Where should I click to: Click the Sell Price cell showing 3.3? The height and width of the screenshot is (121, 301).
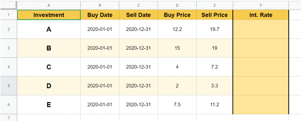pyautogui.click(x=215, y=86)
